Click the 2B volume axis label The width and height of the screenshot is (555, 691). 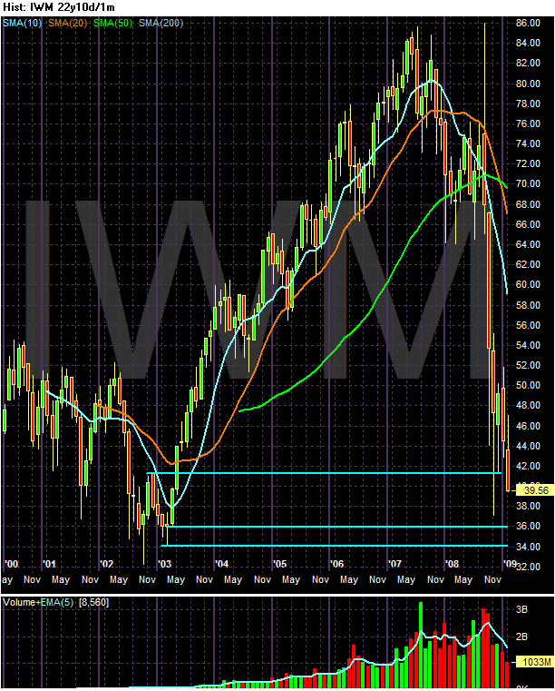[521, 637]
